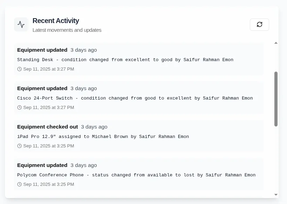Click the refresh activity icon button
The image size is (287, 204).
tap(259, 24)
